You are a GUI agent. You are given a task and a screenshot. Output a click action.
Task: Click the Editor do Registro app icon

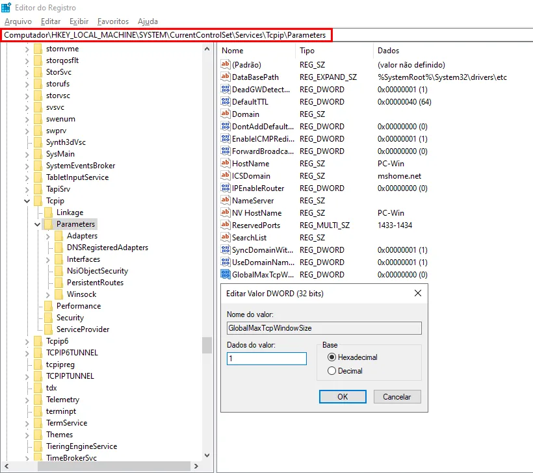(x=6, y=8)
